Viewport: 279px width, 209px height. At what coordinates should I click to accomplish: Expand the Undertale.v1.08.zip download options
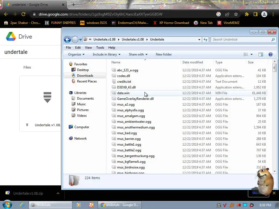pos(58,193)
